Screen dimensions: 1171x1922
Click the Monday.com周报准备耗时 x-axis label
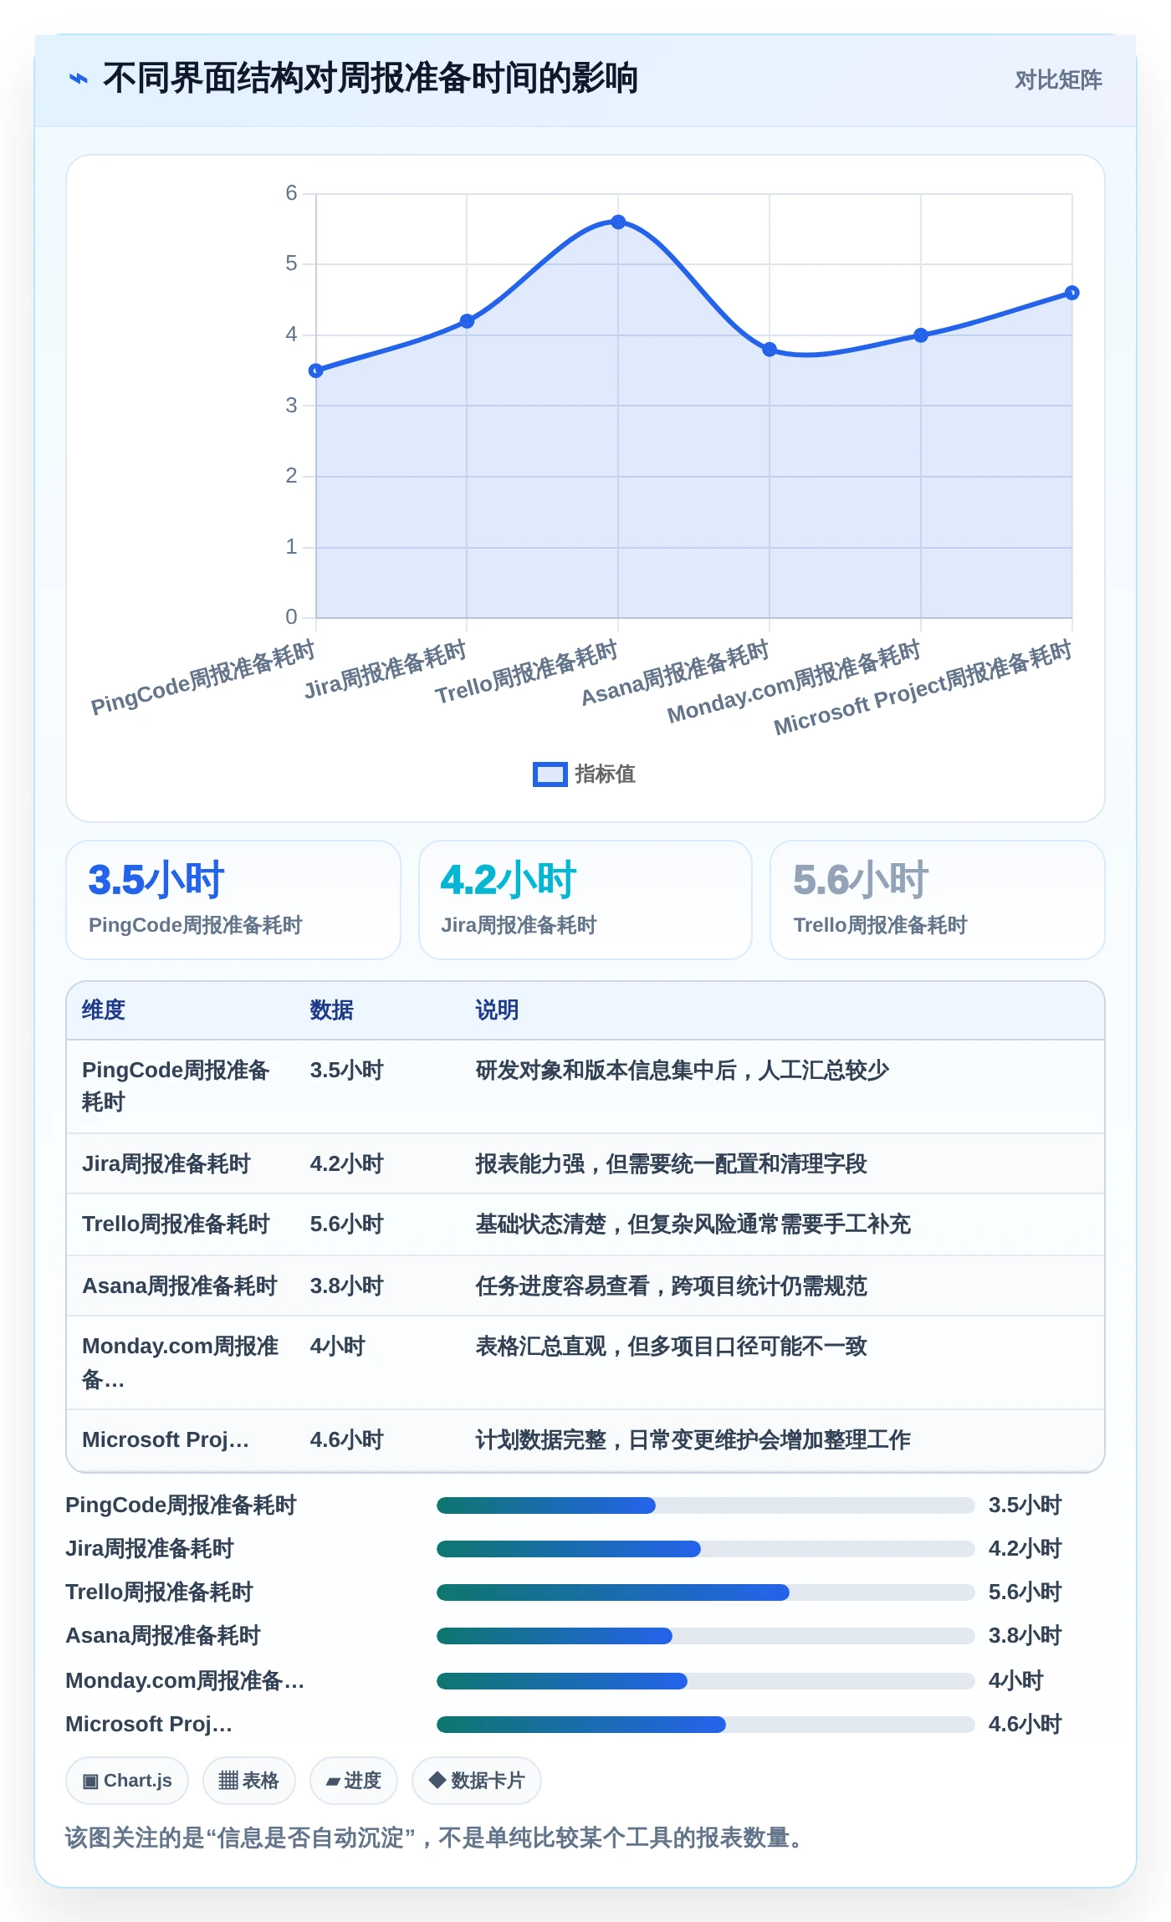click(x=794, y=682)
